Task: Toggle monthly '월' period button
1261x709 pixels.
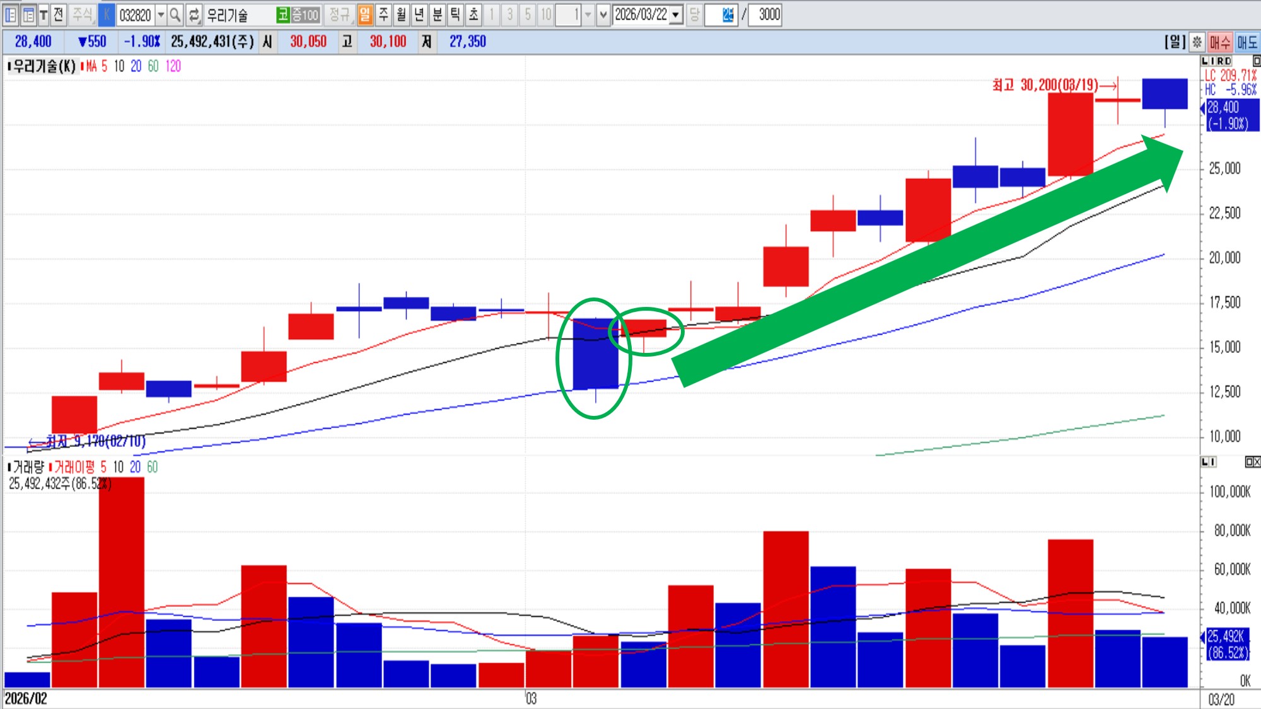Action: point(401,14)
